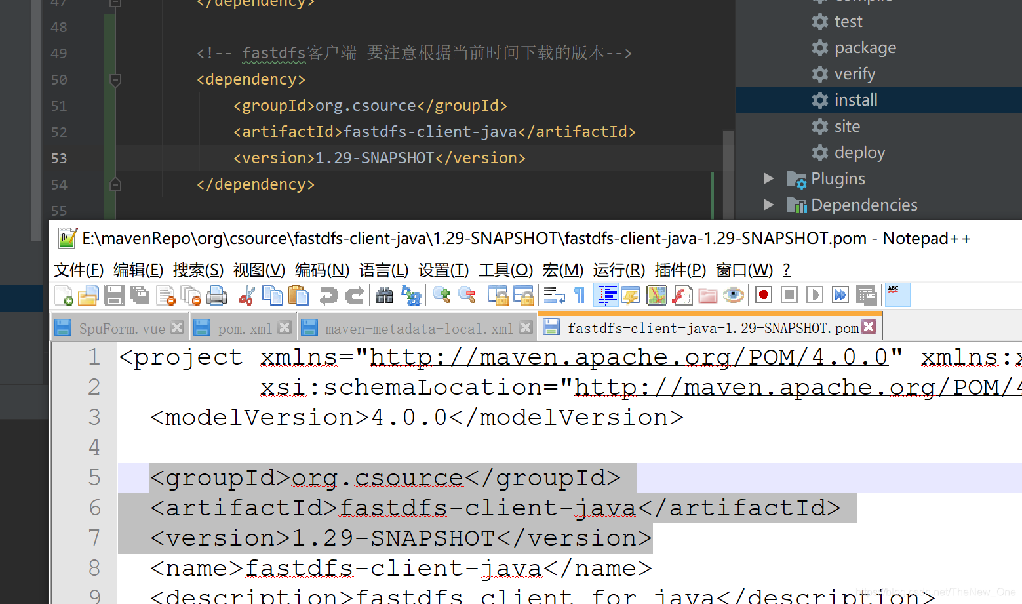Screen dimensions: 1022x604
Task: Toggle the Indent guide icon
Action: 606,295
